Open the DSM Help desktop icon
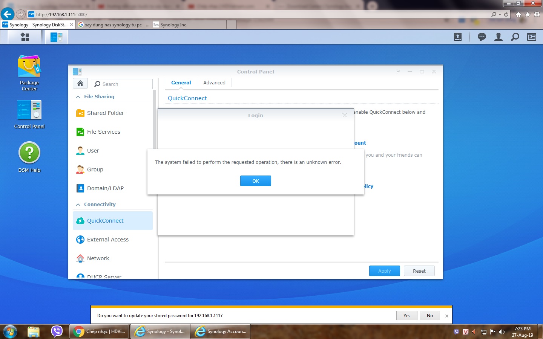The width and height of the screenshot is (543, 339). tap(29, 157)
